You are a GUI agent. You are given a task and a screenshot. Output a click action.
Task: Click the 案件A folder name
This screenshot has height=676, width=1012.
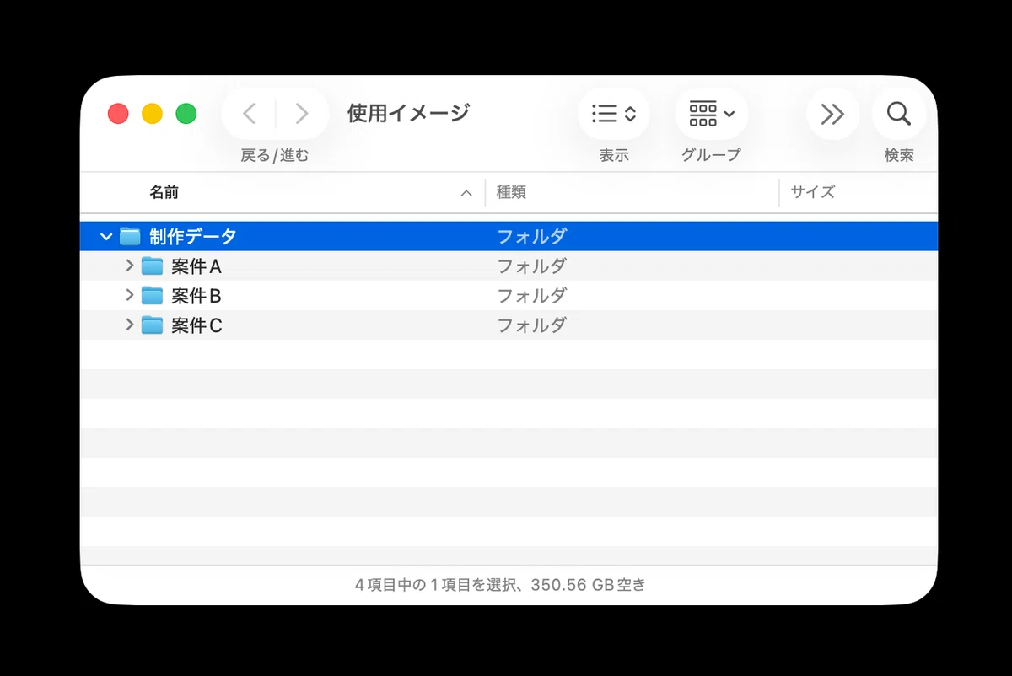[x=196, y=266]
